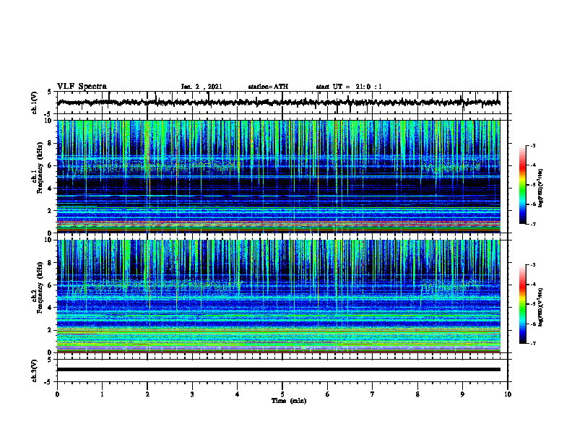Click the "-7" tick on ch.2 color scale
The height and width of the screenshot is (442, 572).
pyautogui.click(x=532, y=343)
